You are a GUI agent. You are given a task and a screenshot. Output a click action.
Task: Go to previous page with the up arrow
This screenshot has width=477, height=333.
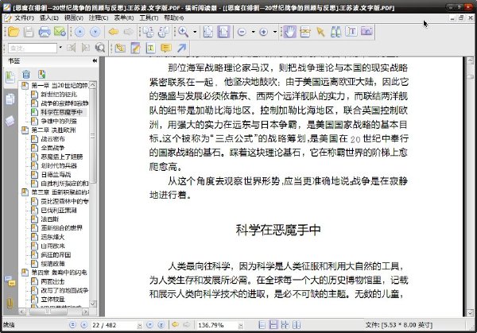coord(79,32)
